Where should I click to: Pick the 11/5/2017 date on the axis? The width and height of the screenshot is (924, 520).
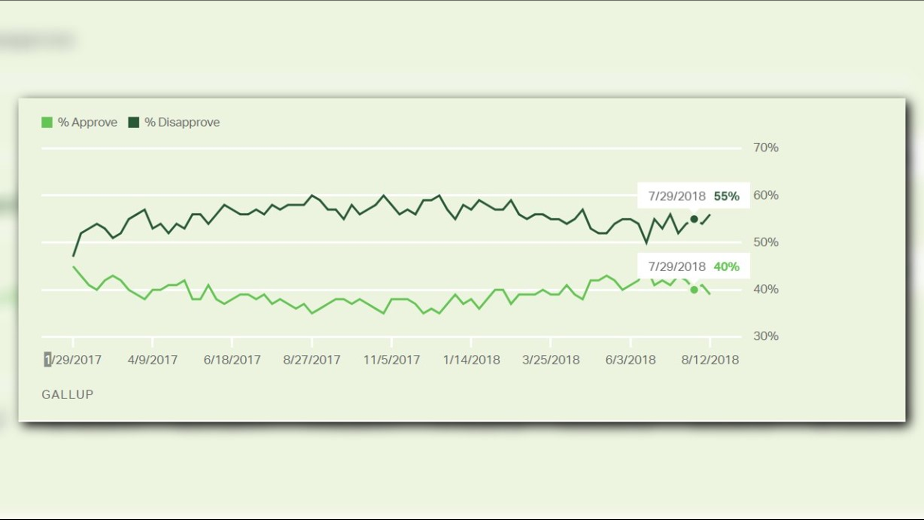coord(391,360)
